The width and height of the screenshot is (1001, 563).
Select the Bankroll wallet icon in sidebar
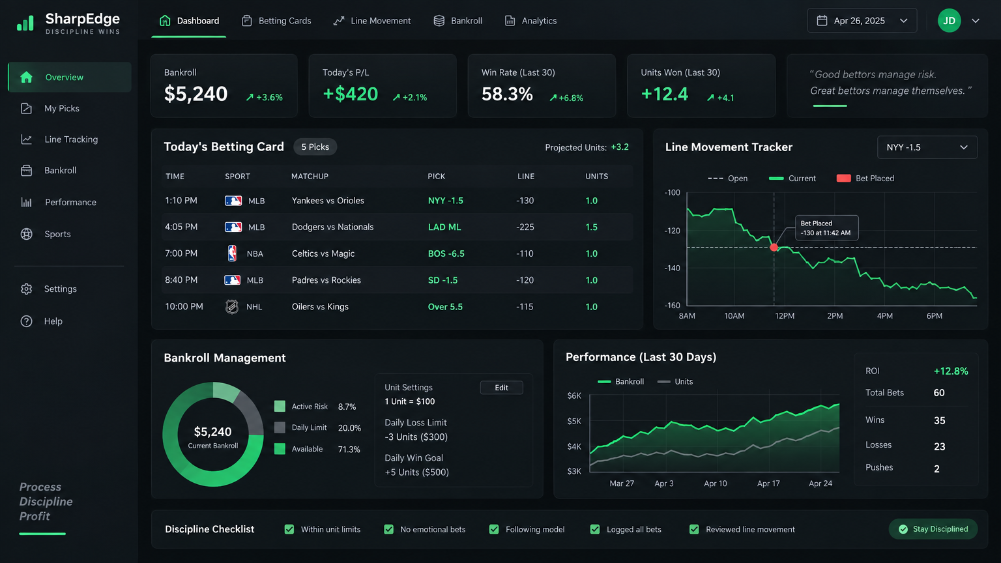pos(26,170)
